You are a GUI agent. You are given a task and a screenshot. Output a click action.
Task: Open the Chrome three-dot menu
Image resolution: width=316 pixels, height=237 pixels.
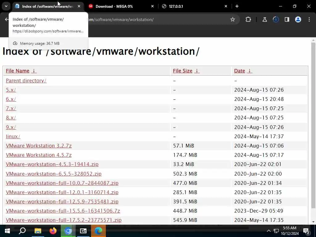pos(309,19)
